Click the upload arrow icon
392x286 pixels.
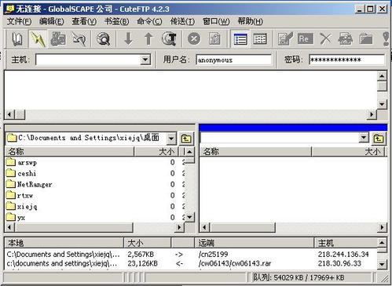[x=148, y=39]
